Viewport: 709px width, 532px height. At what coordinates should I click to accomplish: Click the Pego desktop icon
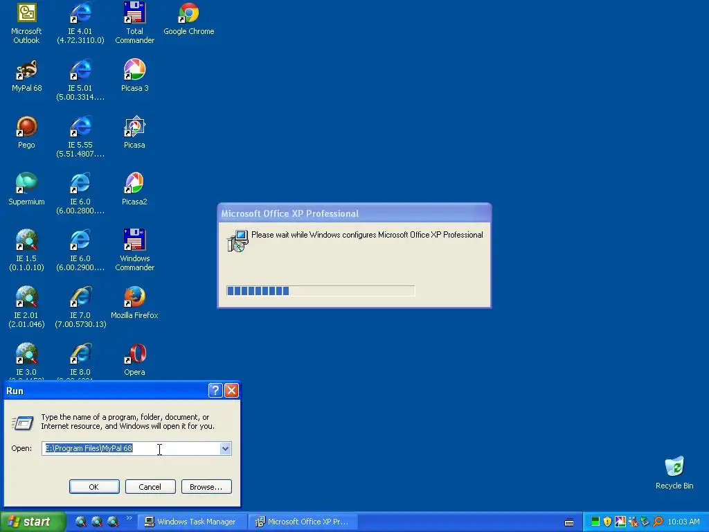click(26, 132)
